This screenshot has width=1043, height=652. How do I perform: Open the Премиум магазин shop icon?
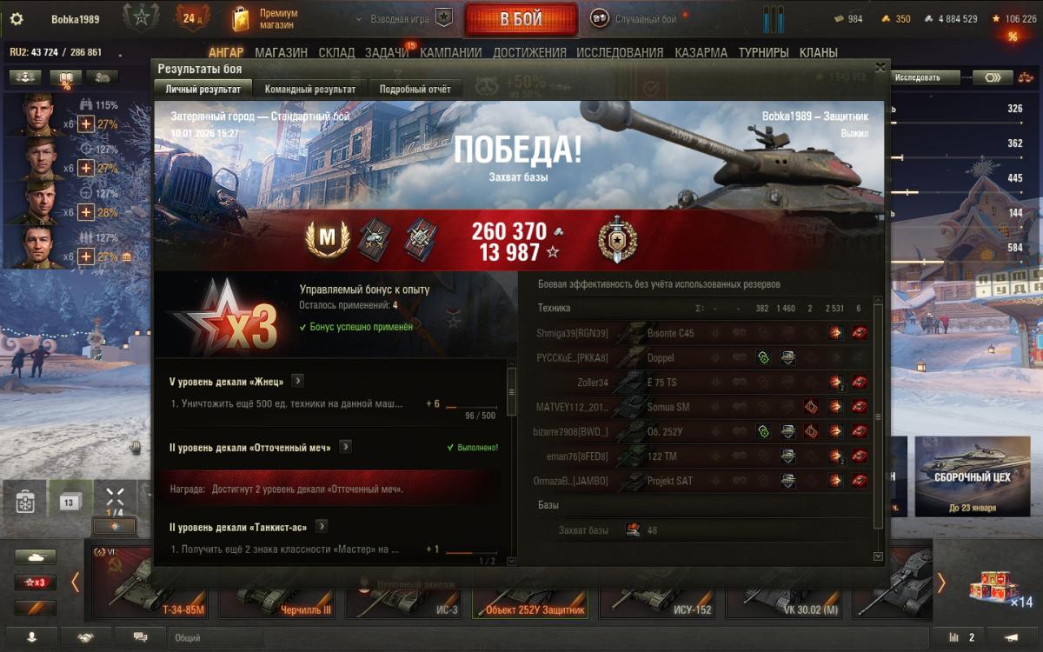pyautogui.click(x=241, y=18)
